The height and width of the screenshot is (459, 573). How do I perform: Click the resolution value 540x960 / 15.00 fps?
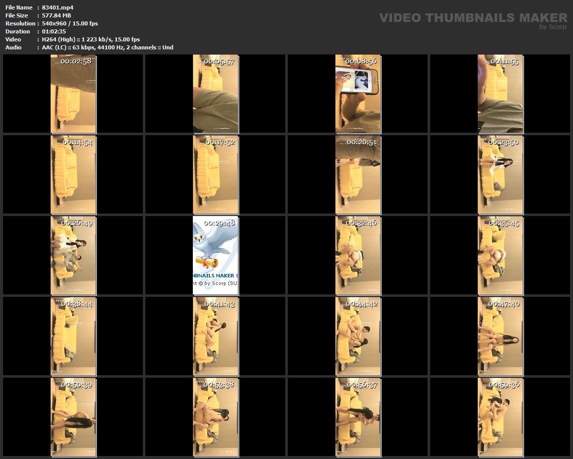click(70, 23)
